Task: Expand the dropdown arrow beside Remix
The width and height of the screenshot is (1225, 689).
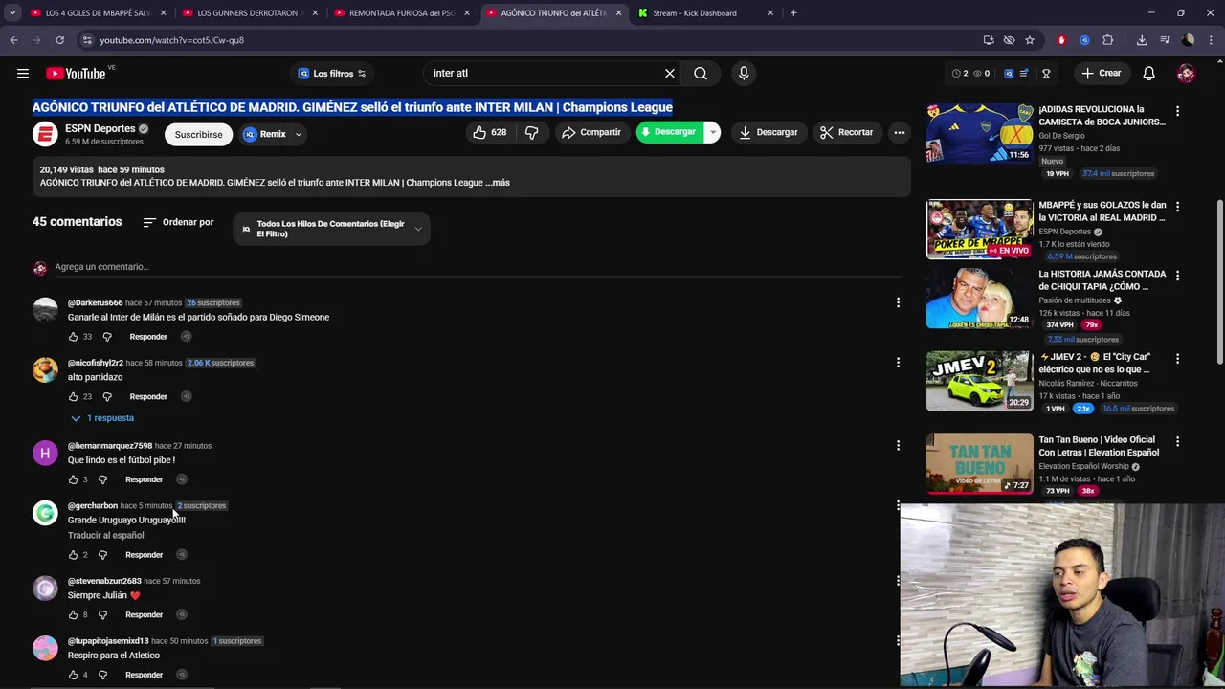Action: click(299, 134)
